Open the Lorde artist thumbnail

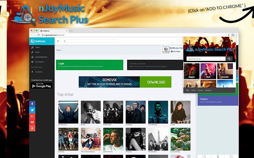click(x=180, y=112)
